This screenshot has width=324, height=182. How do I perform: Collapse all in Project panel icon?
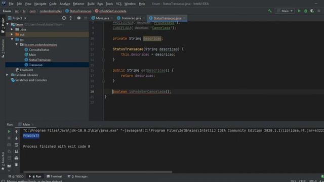click(x=71, y=18)
